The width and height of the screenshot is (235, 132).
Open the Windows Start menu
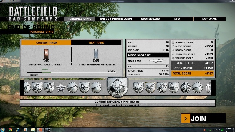click(x=3, y=130)
